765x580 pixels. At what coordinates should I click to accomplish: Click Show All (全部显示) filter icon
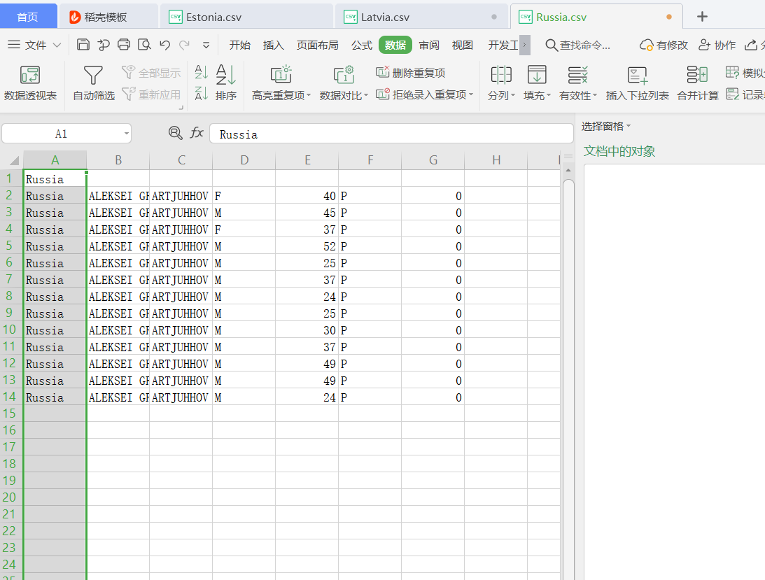[151, 73]
